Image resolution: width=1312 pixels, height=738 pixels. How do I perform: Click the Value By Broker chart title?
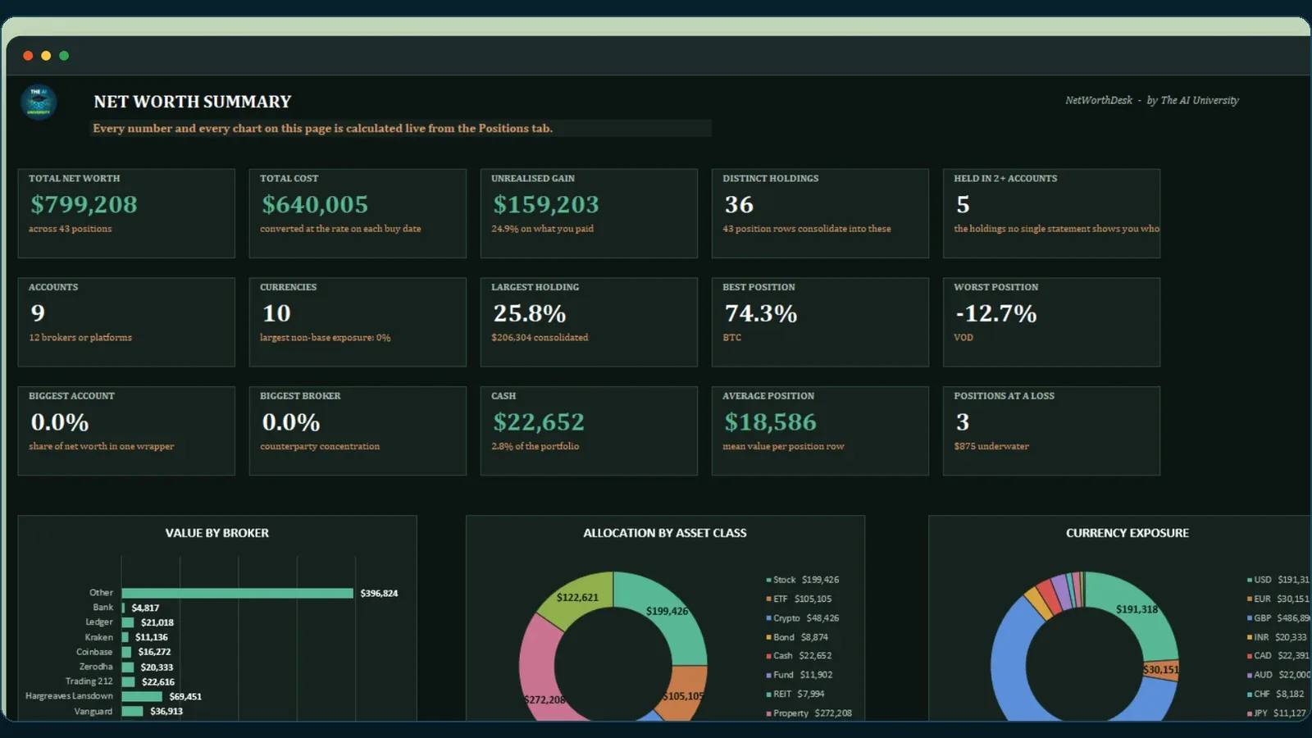coord(217,533)
